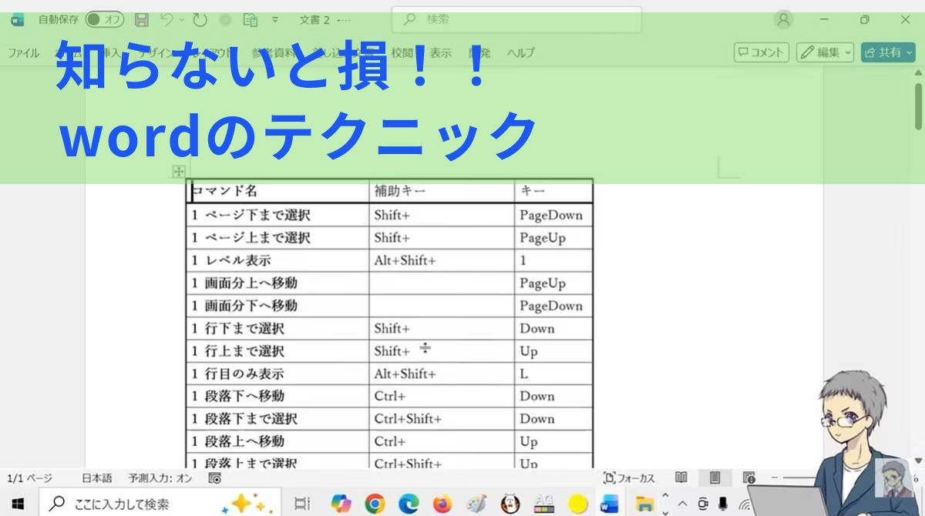Toggle the 自動保存 autosave switch

pos(105,19)
